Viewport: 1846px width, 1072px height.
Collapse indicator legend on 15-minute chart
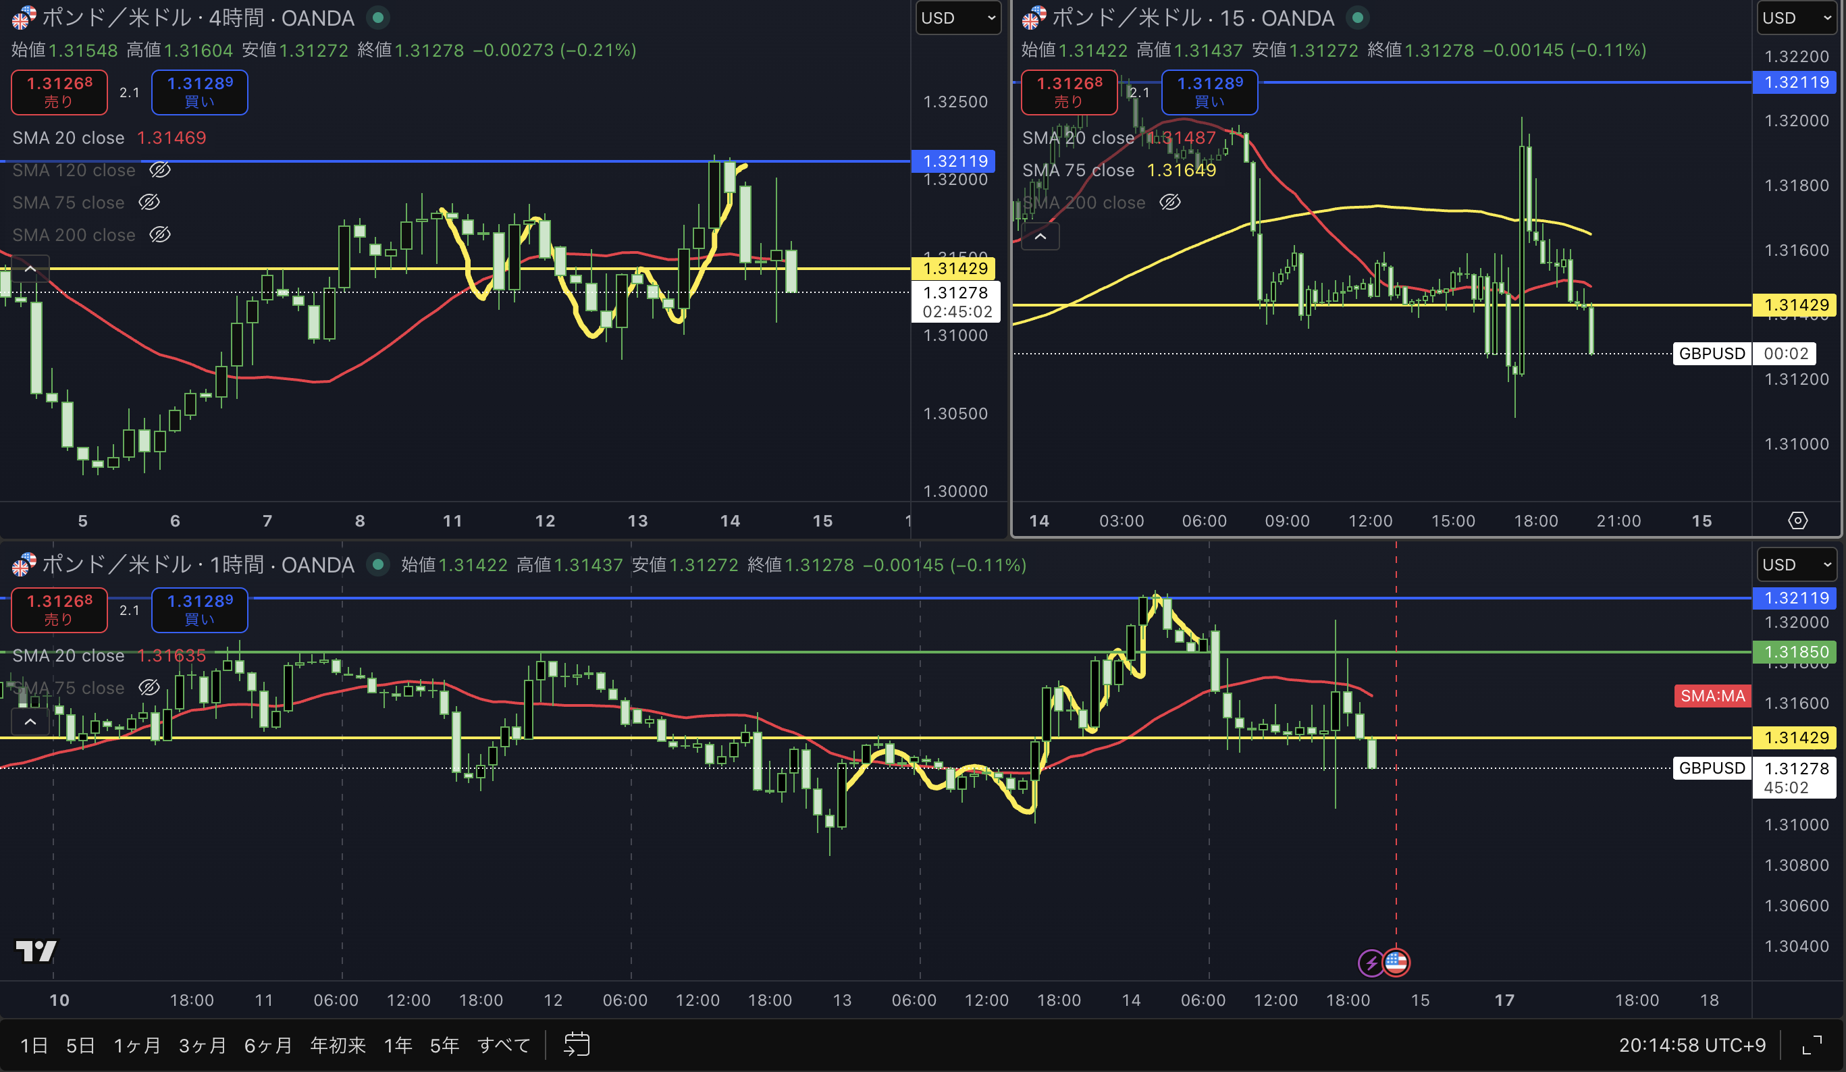(x=1040, y=236)
